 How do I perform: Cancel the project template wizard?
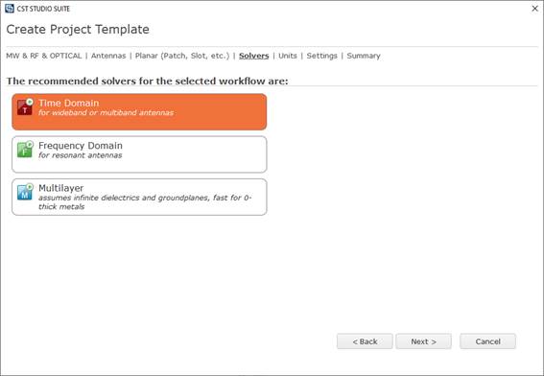[x=487, y=341]
